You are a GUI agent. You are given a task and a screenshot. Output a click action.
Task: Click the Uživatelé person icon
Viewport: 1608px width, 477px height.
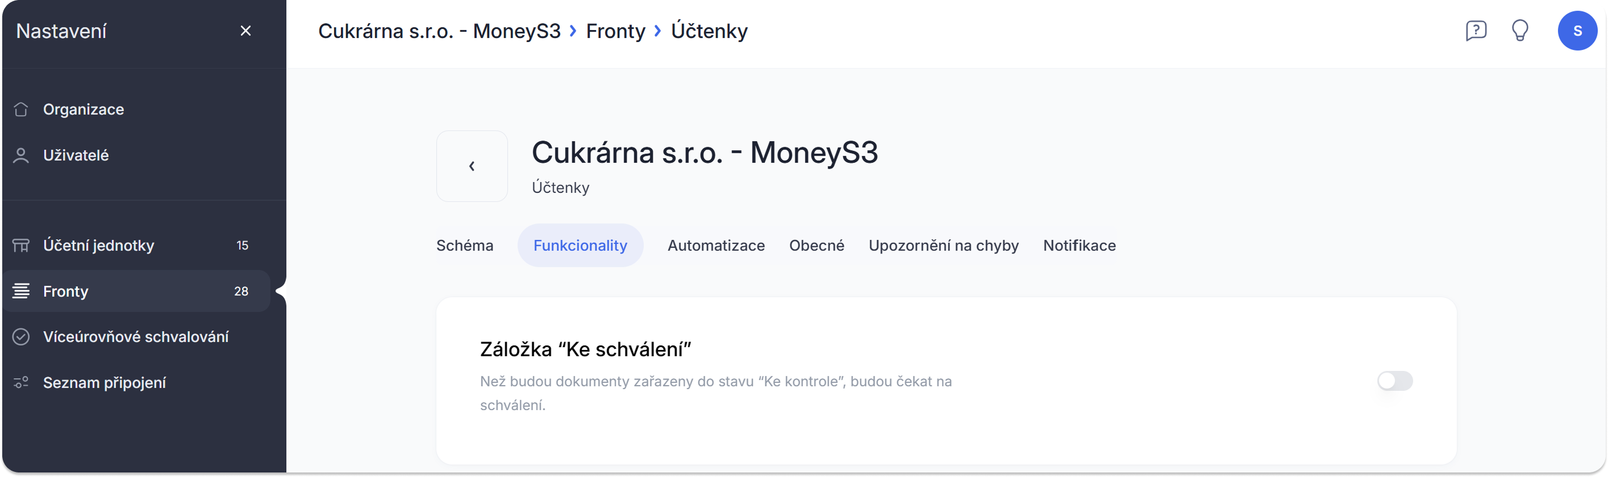21,155
